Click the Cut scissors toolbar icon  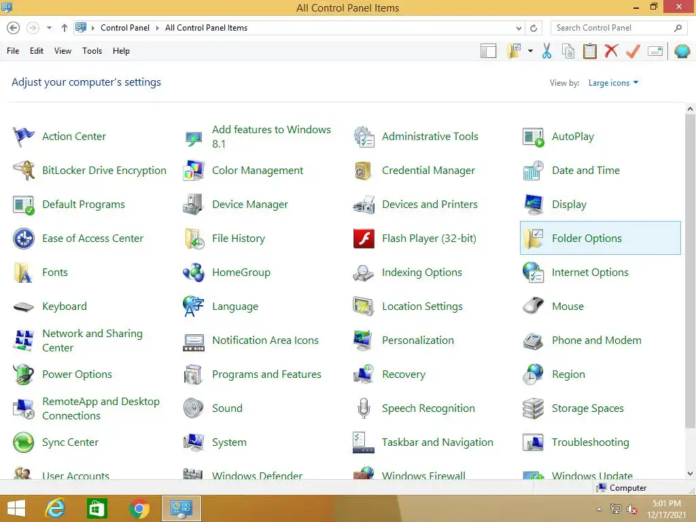point(547,51)
